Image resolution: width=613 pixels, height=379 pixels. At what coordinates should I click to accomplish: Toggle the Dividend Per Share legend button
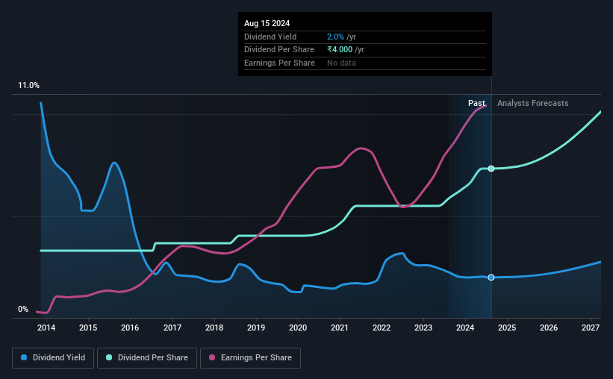point(147,358)
